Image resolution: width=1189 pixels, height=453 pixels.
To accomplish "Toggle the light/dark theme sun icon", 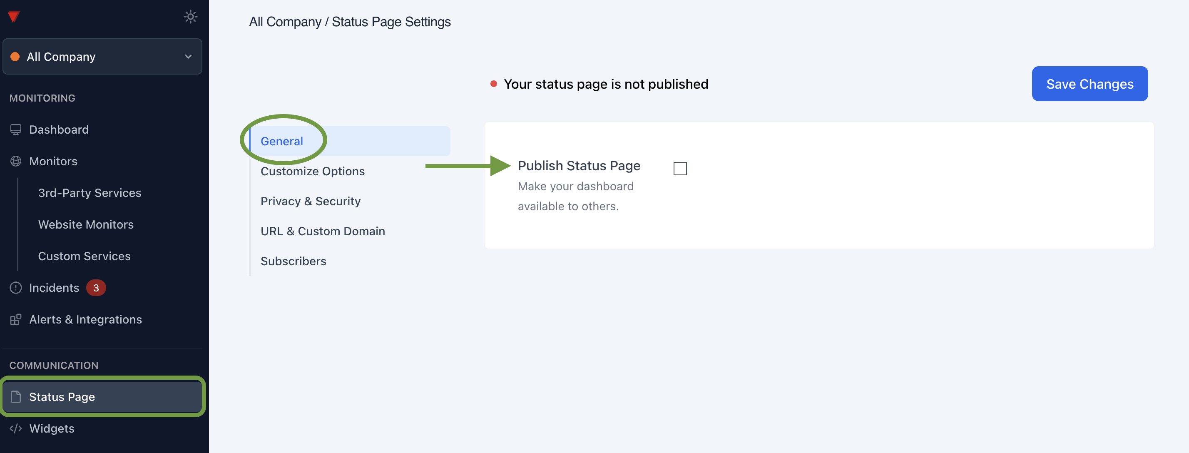I will pos(190,17).
